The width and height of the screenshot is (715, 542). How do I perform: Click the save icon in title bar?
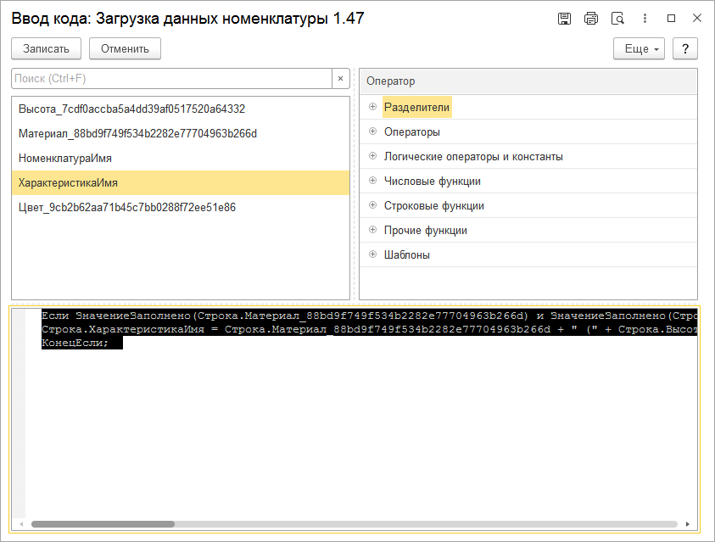pyautogui.click(x=564, y=18)
